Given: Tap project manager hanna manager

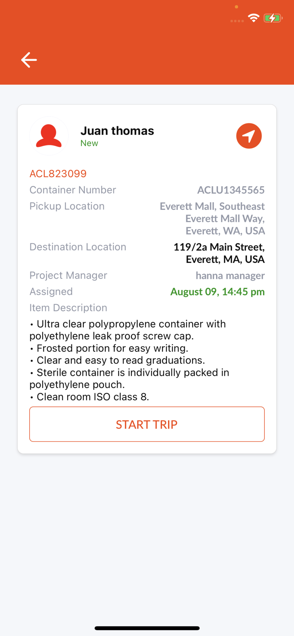Looking at the screenshot, I should (x=230, y=275).
